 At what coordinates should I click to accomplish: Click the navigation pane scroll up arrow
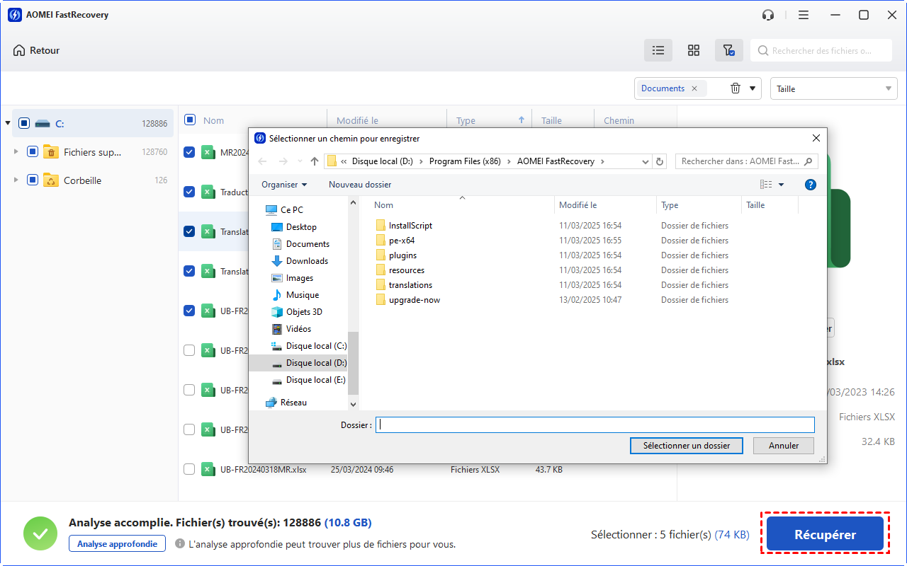[x=354, y=203]
